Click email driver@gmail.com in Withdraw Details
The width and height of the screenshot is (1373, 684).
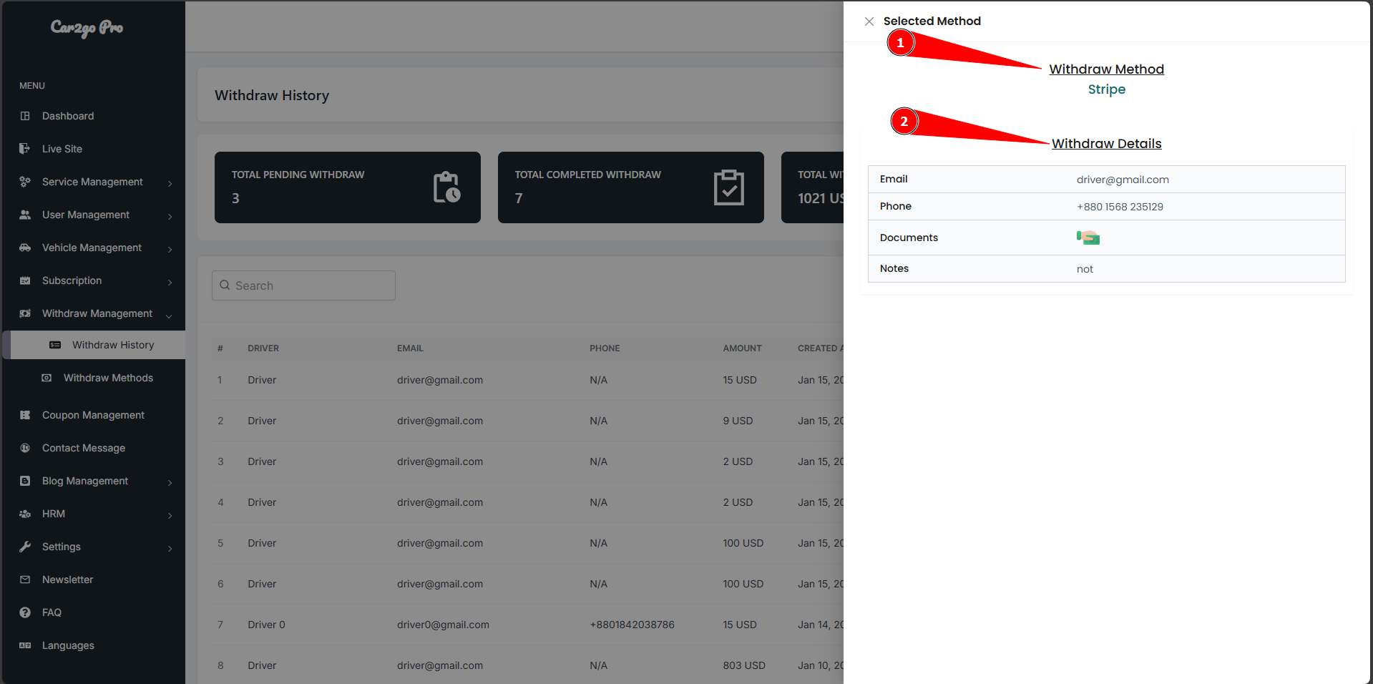tap(1123, 180)
